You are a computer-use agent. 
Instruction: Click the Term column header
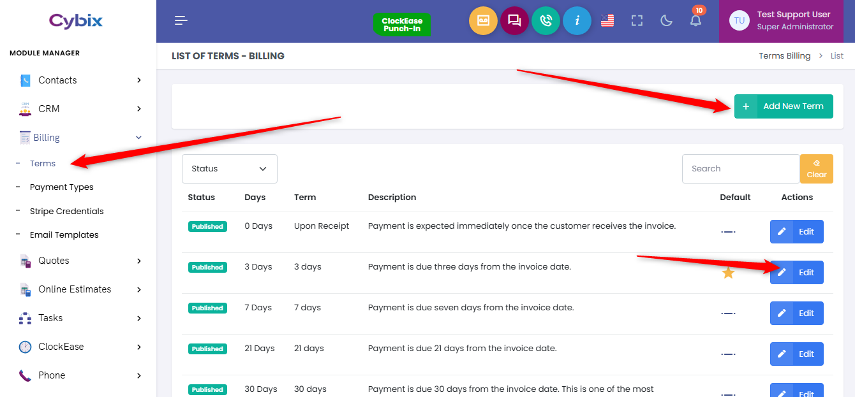click(x=305, y=198)
